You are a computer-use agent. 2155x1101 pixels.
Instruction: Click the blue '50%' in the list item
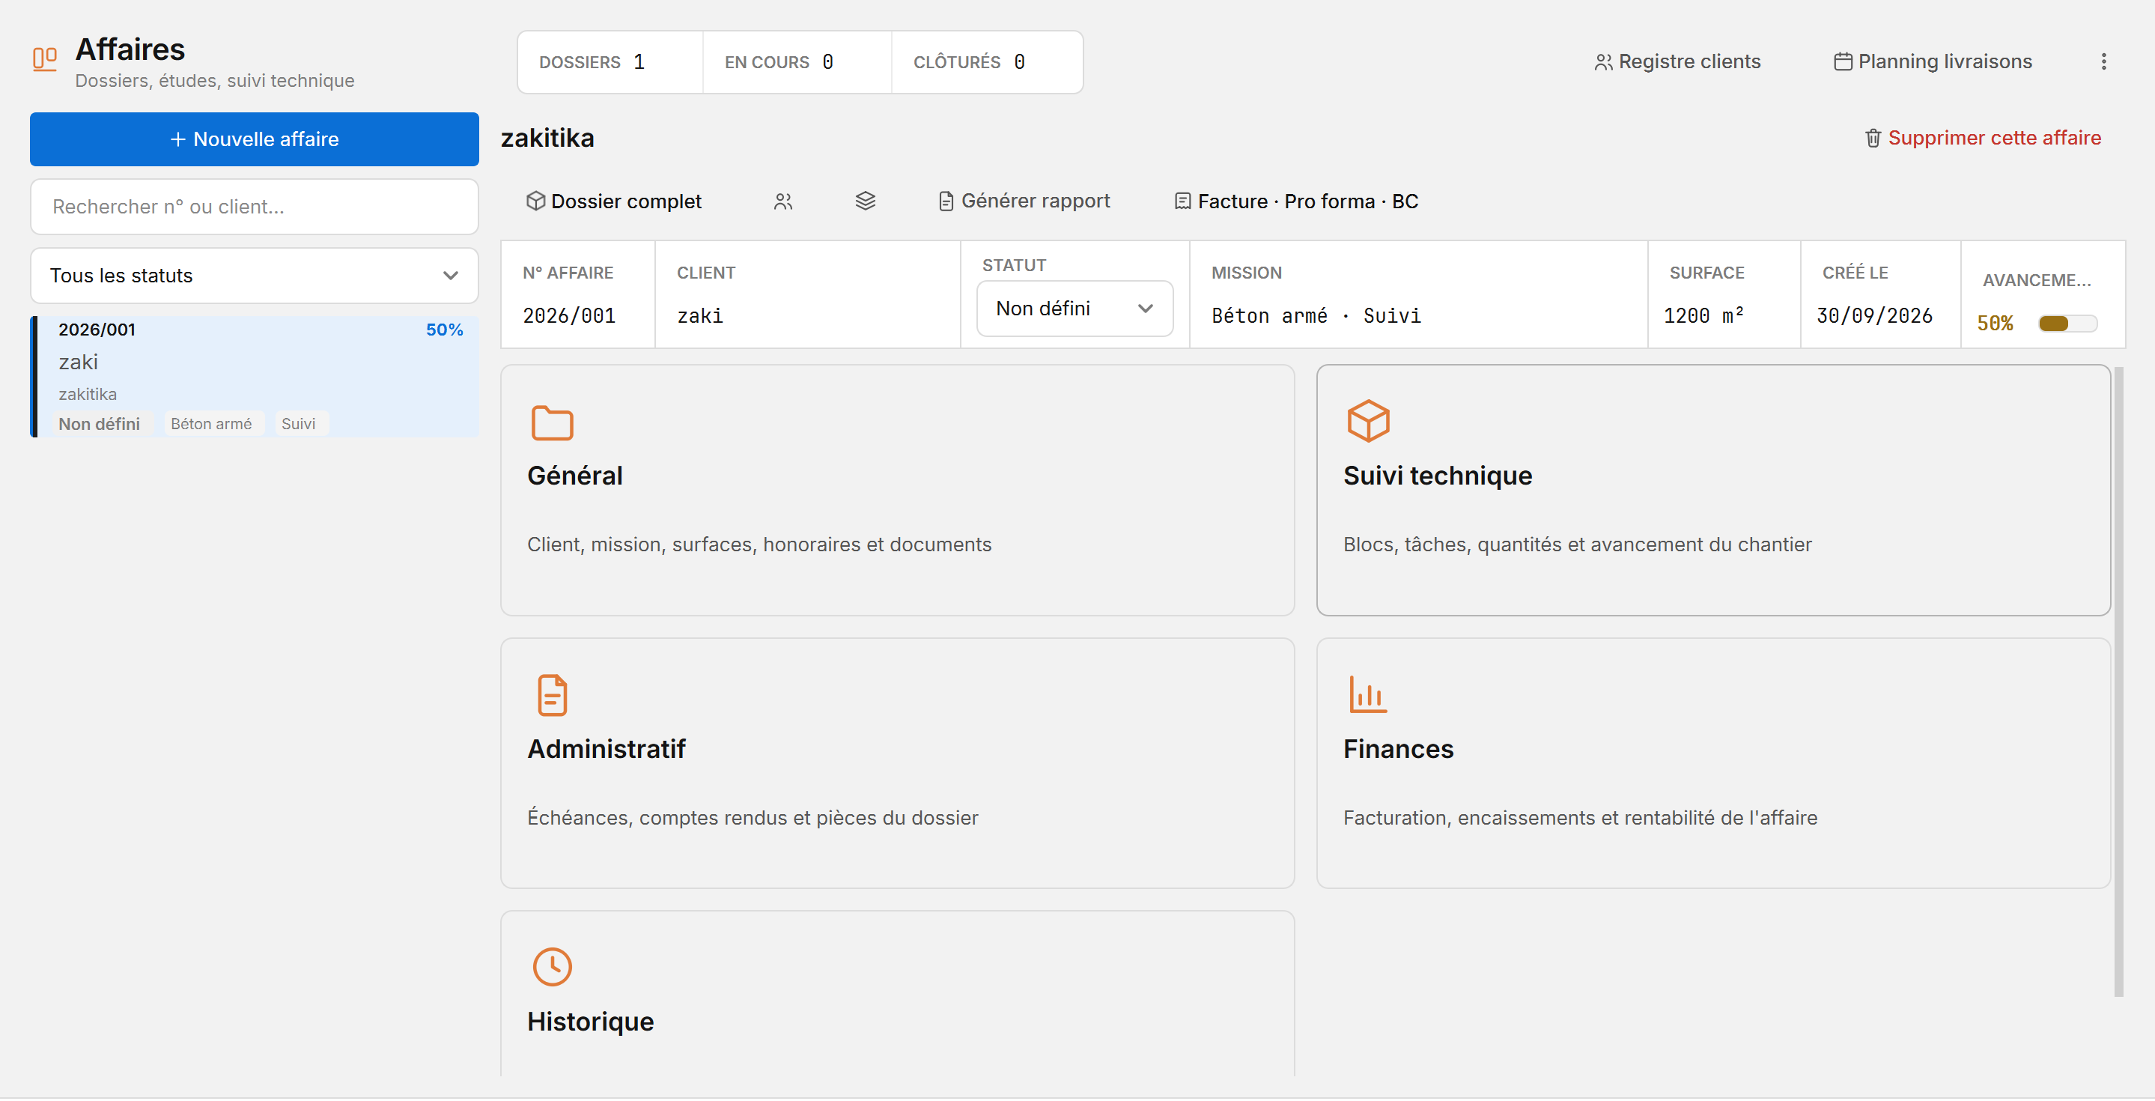coord(444,330)
